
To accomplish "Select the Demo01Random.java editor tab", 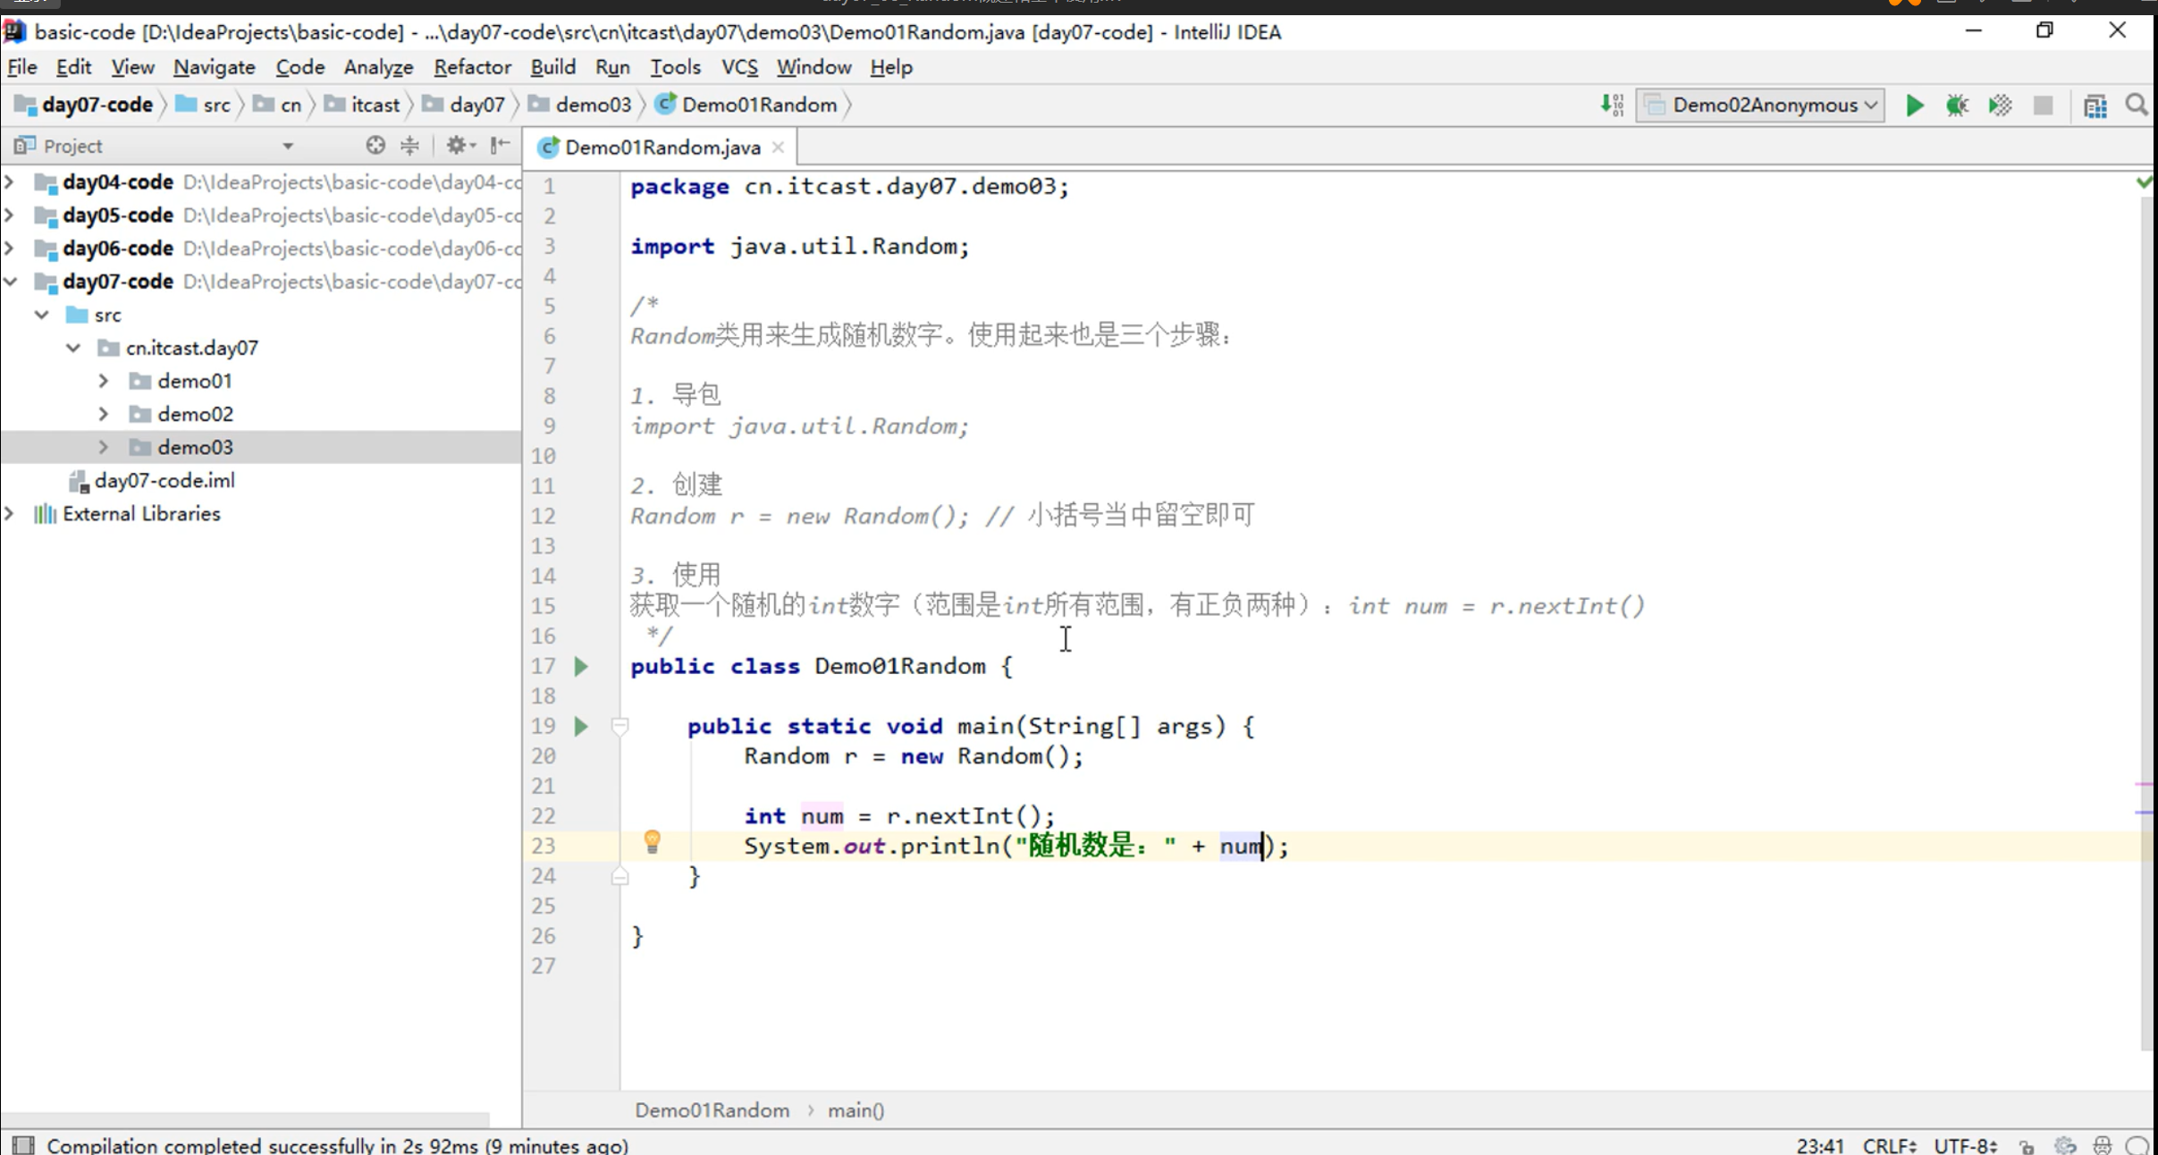I will pyautogui.click(x=662, y=148).
